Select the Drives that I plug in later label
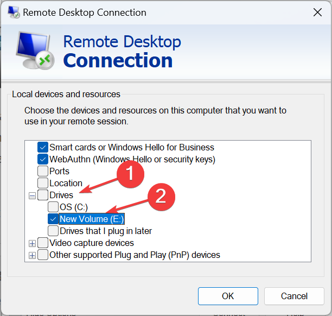The height and width of the screenshot is (316, 332). coord(106,231)
